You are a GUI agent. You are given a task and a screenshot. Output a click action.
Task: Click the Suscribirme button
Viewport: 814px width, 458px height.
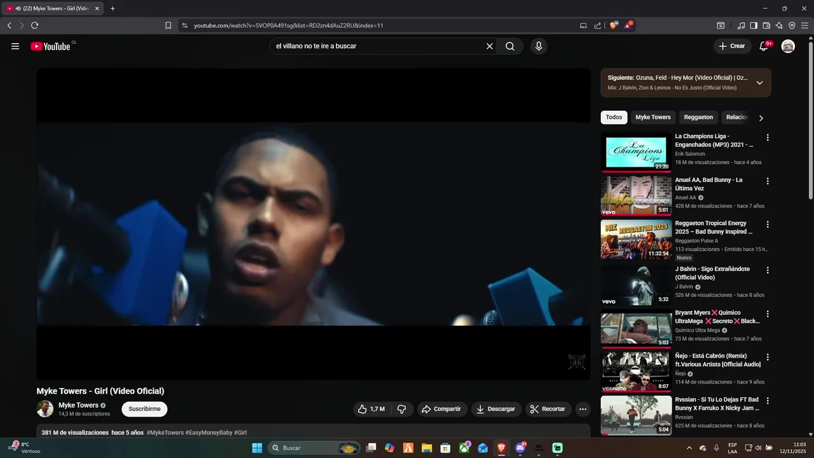point(144,409)
